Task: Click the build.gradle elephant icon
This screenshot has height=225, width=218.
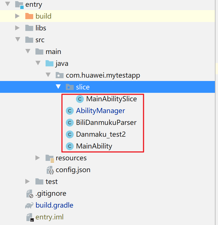Action: click(29, 205)
